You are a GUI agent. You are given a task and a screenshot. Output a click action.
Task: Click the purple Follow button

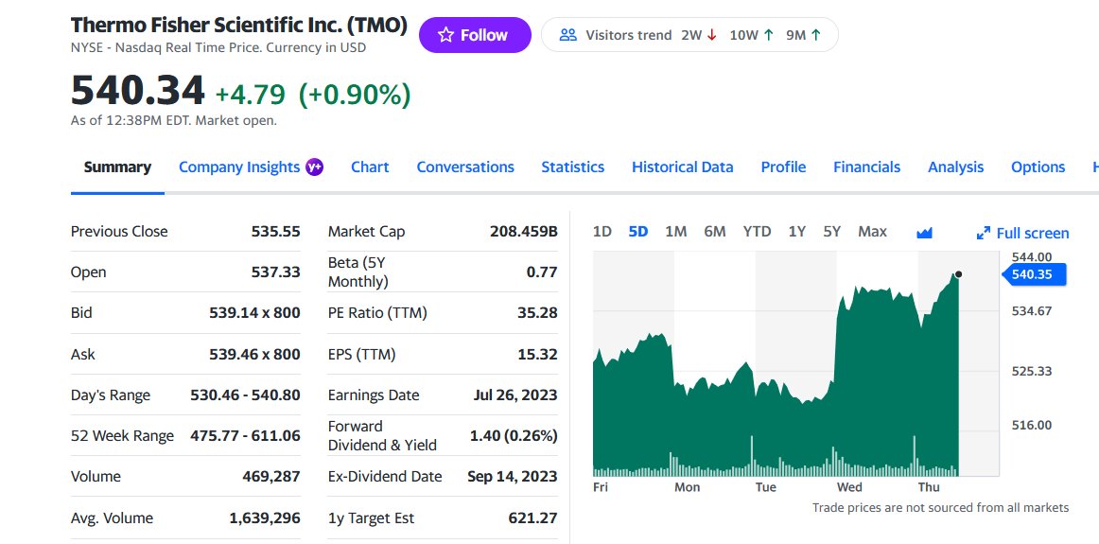coord(475,35)
